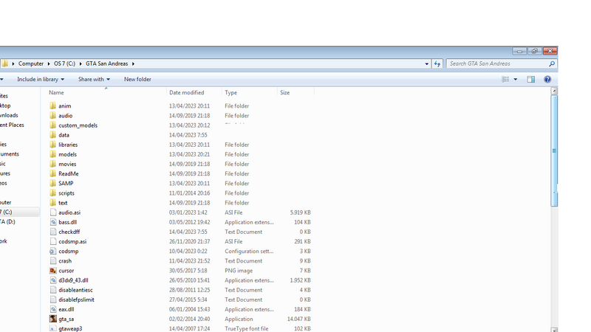Click the gta_sa application icon

pyautogui.click(x=52, y=319)
